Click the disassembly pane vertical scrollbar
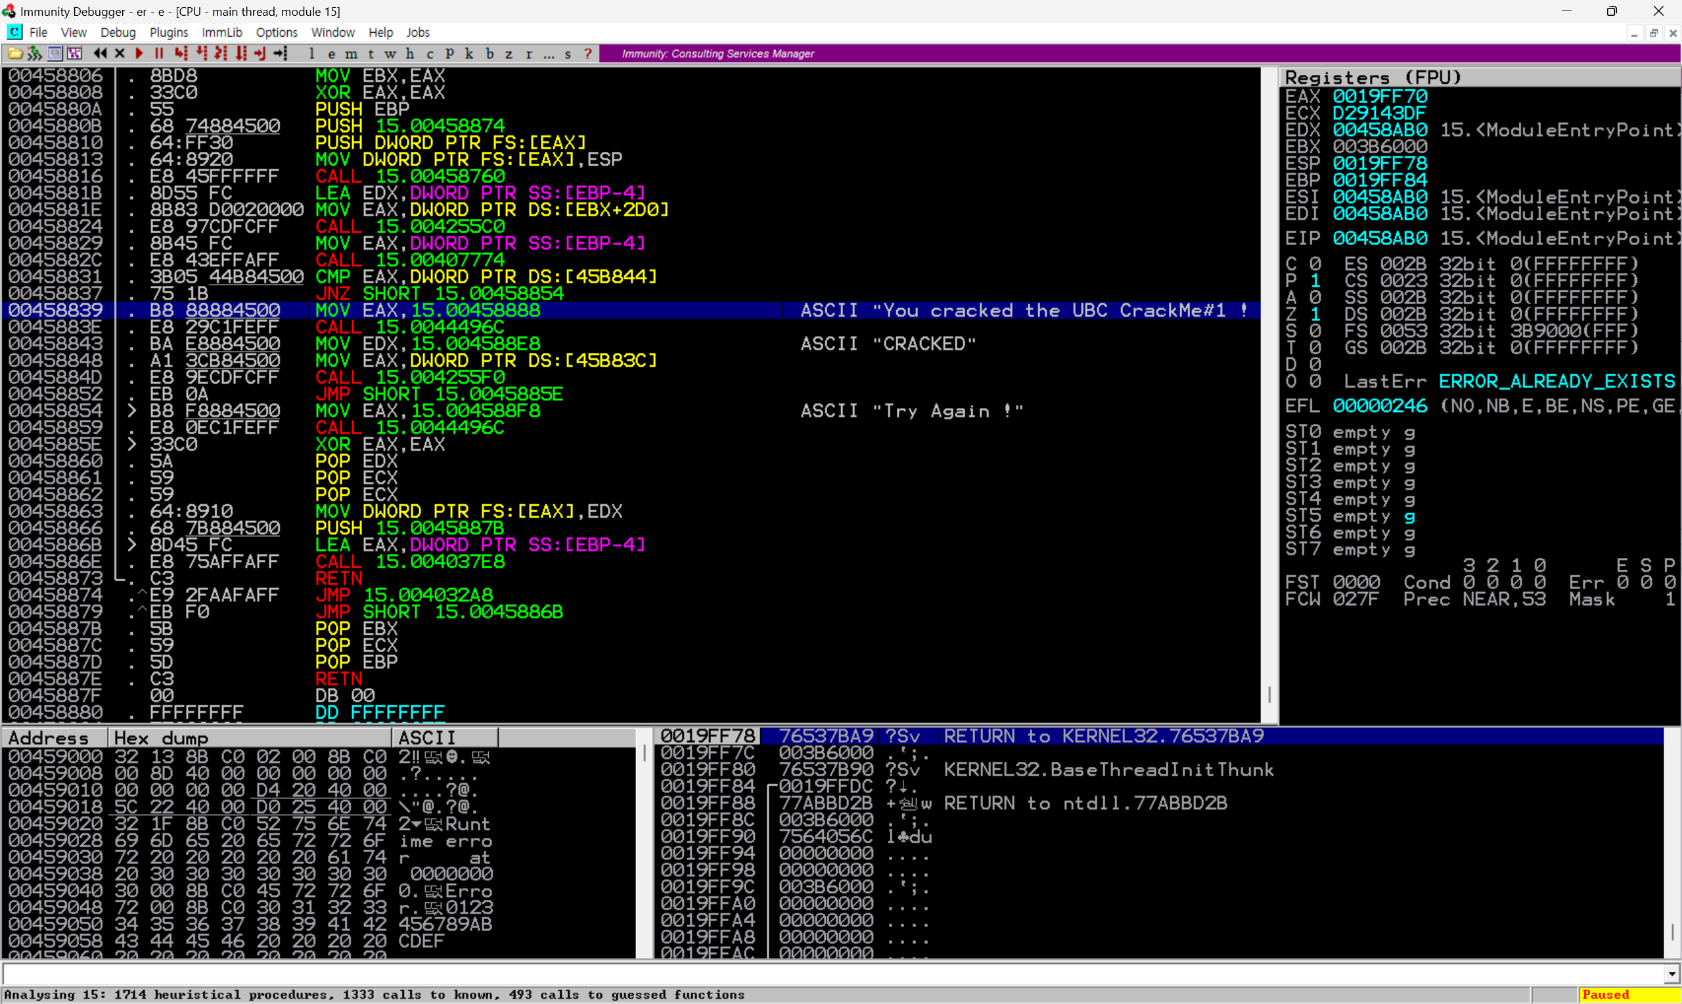 pyautogui.click(x=1269, y=392)
